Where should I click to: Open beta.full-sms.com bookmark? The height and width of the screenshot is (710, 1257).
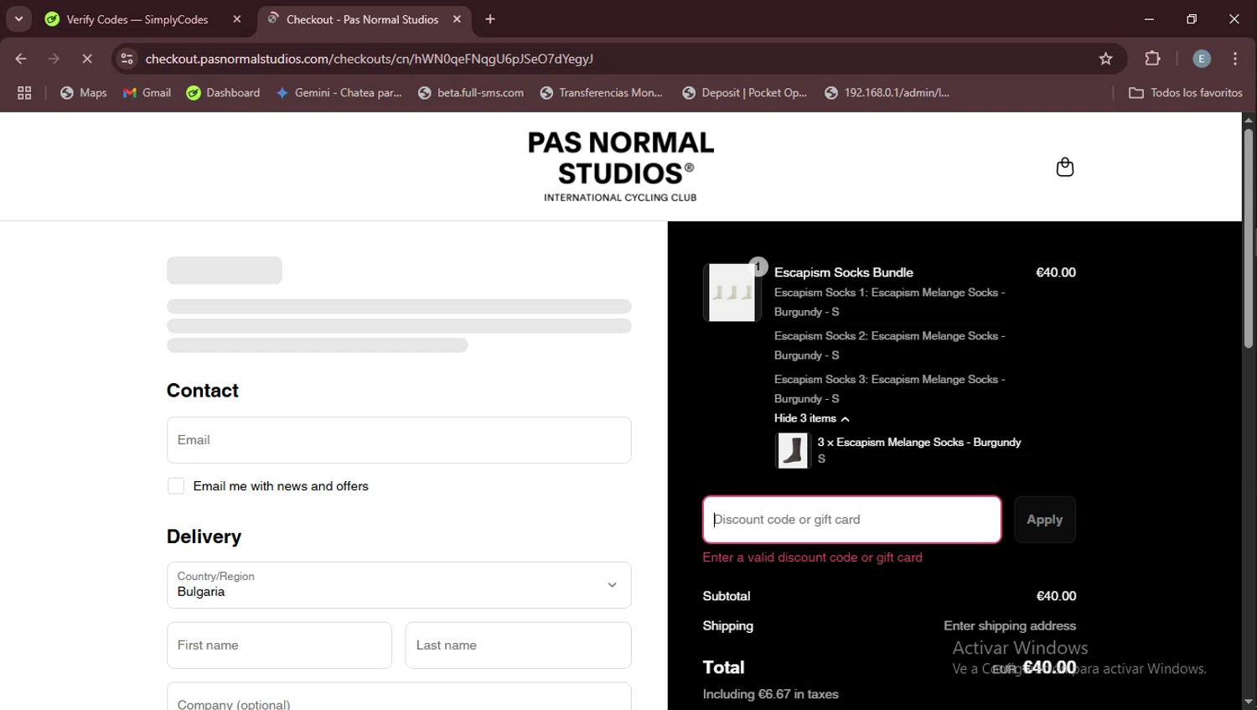pos(470,93)
